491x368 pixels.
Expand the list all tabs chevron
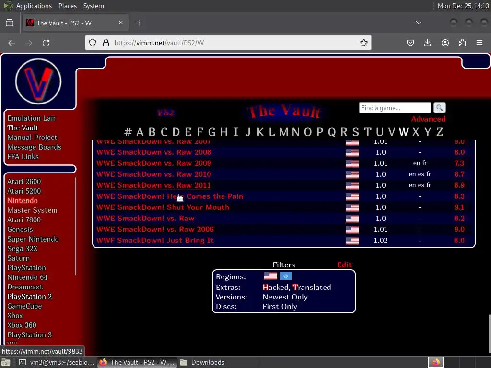pyautogui.click(x=418, y=23)
